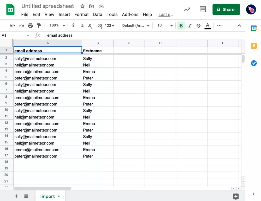This screenshot has height=201, width=261.
Task: Open Google Keep notes side panel
Action: pos(254,46)
